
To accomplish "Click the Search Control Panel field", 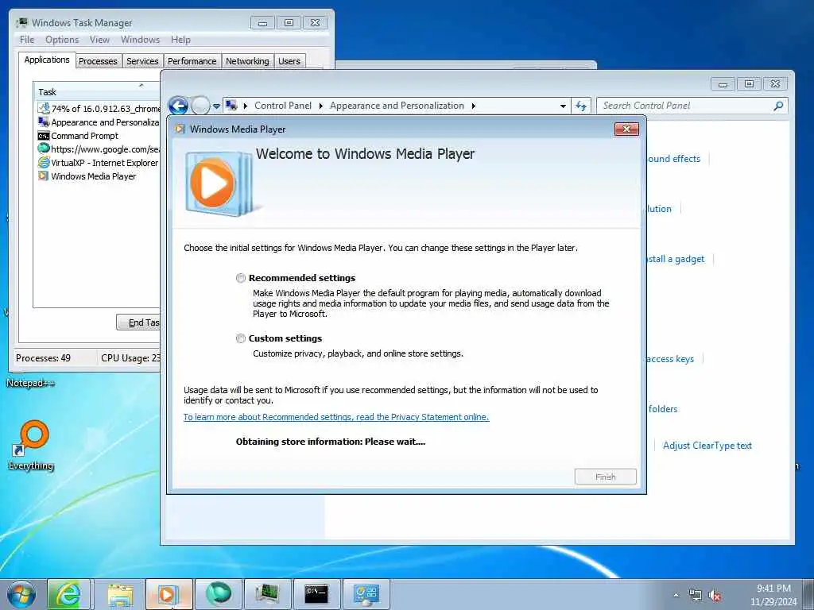I will pos(692,106).
